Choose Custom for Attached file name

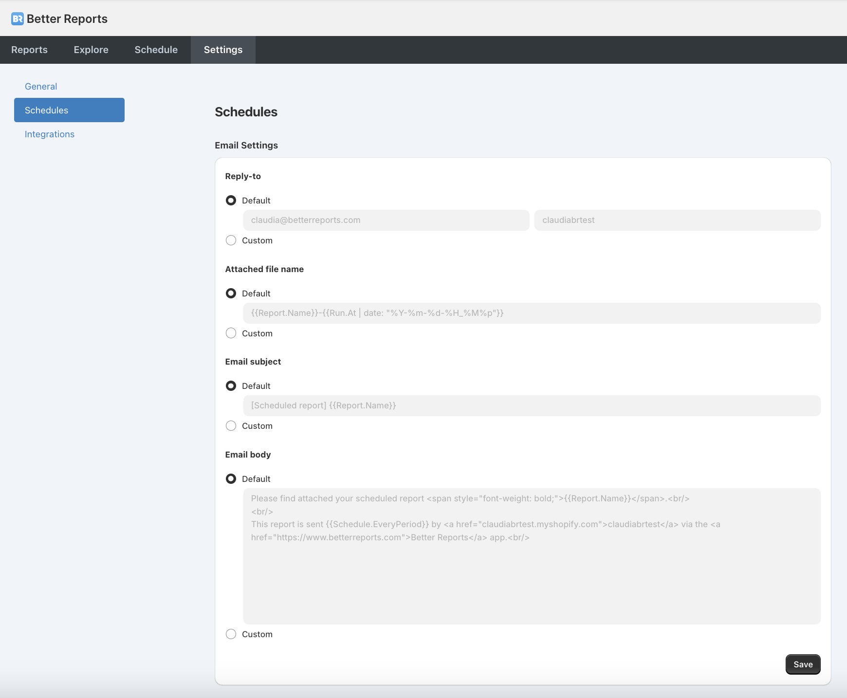(231, 333)
